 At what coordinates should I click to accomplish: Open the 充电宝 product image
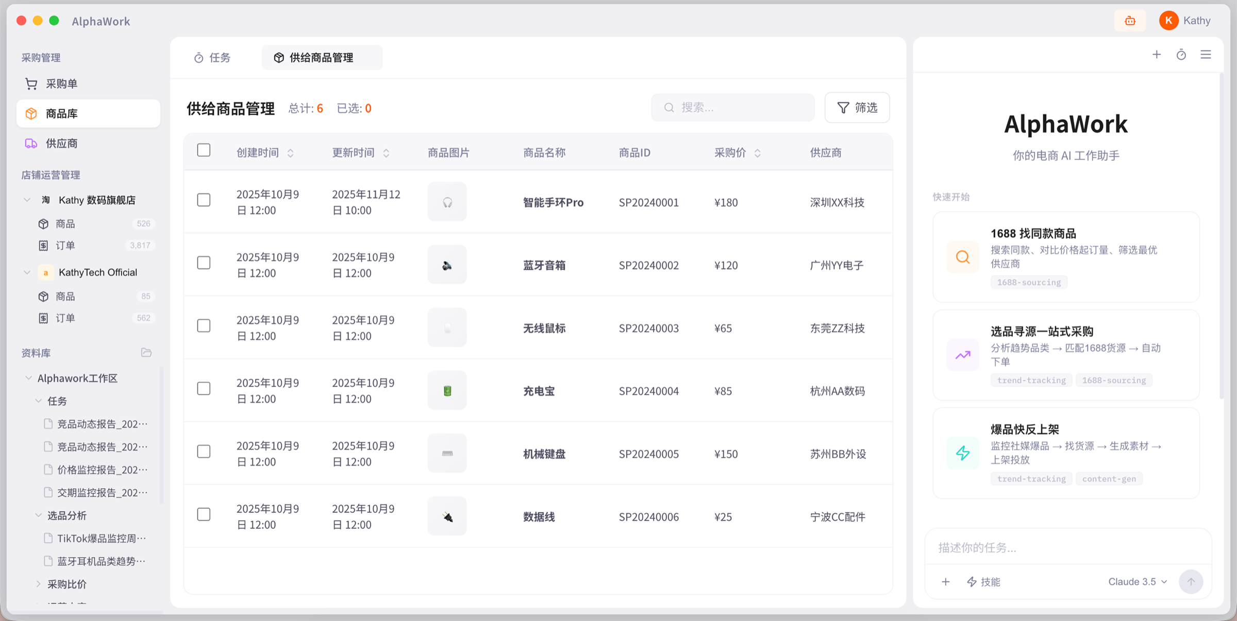point(447,390)
